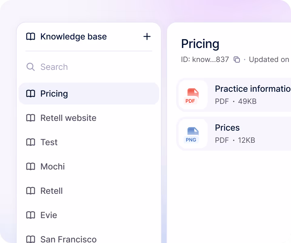Click the book icon beside Retell website
The width and height of the screenshot is (291, 243).
pos(31,118)
